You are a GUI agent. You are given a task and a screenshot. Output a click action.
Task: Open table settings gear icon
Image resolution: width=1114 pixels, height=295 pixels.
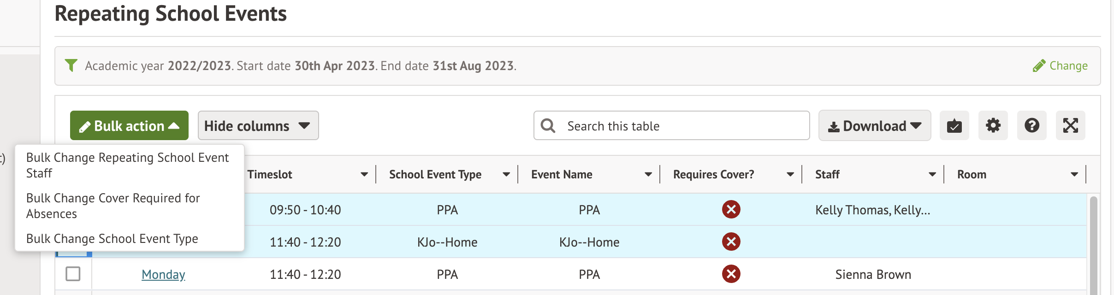[x=993, y=125]
